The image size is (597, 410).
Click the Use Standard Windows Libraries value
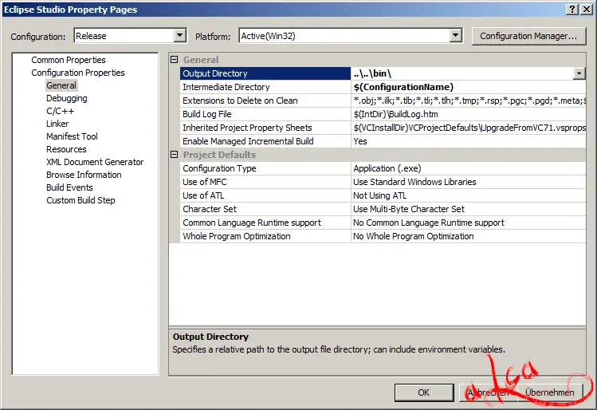tap(469, 182)
